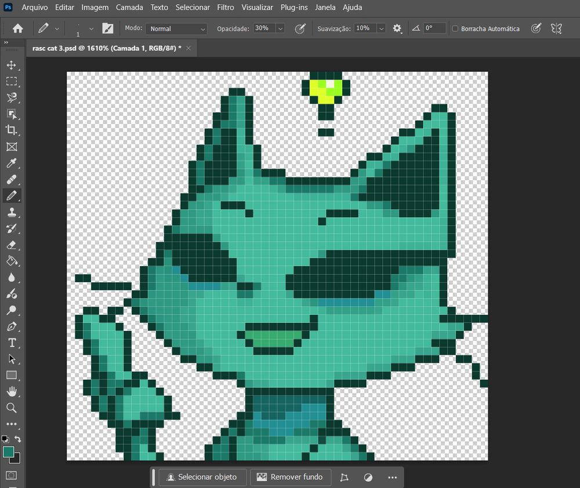Open the Opacidade slider dropdown arrow
This screenshot has height=488, width=580.
[280, 28]
